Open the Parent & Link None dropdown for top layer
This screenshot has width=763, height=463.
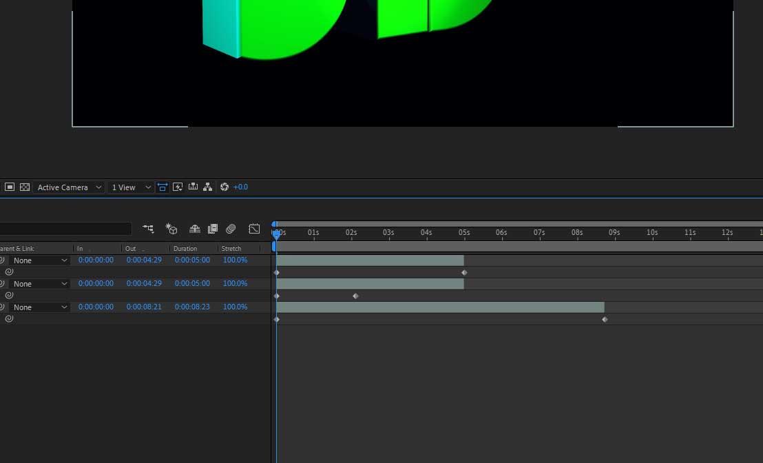coord(36,260)
